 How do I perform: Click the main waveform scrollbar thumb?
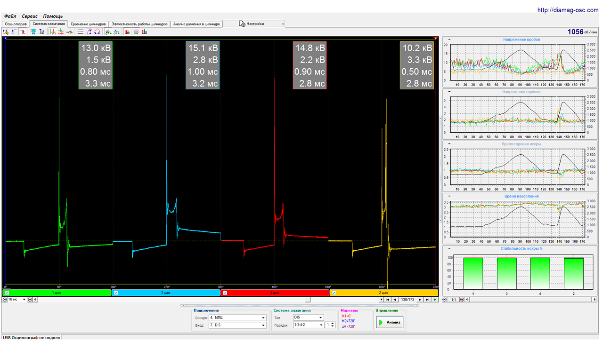point(308,299)
